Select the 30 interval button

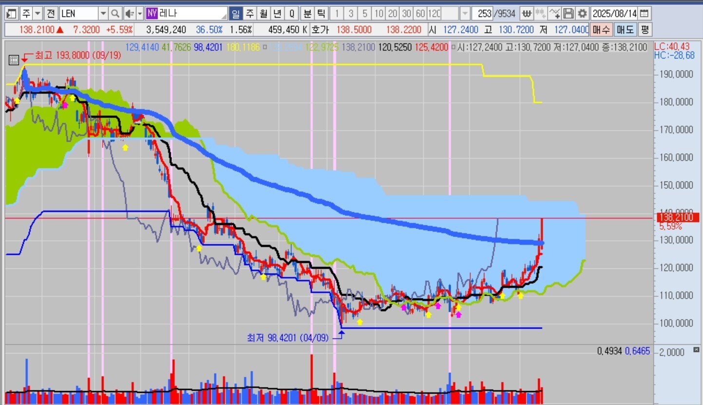pyautogui.click(x=407, y=13)
